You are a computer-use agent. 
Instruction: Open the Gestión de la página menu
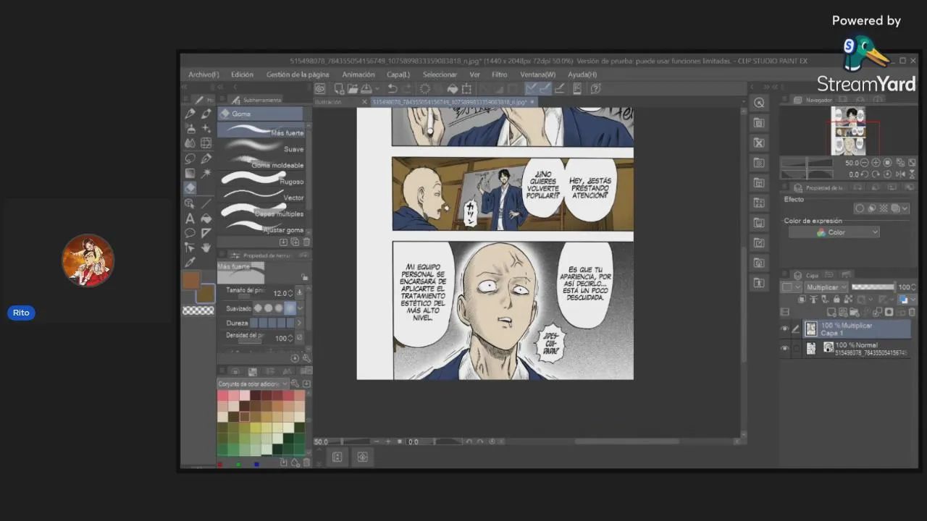(298, 75)
